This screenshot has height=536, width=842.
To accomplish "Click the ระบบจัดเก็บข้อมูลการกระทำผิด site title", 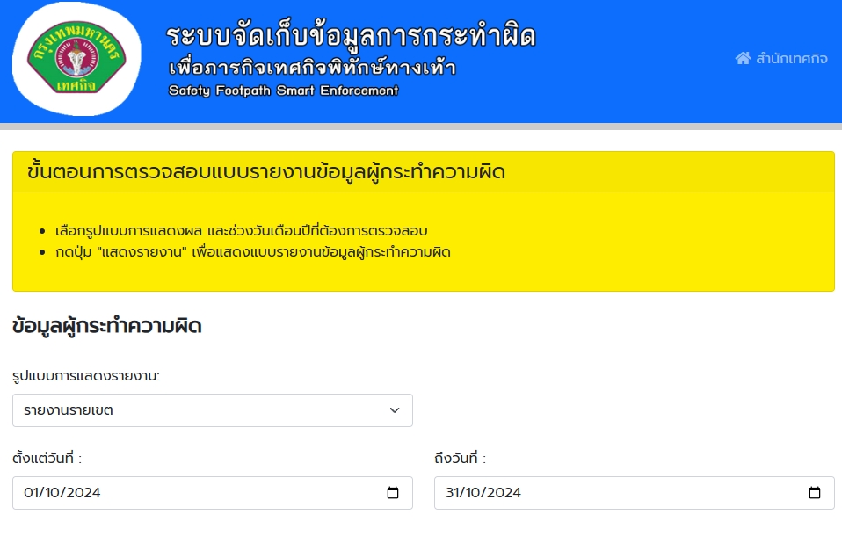I will coord(351,36).
